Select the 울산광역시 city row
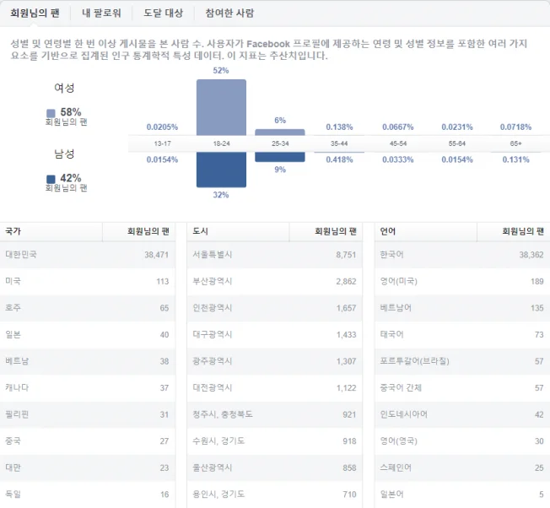This screenshot has height=508, width=550. click(275, 468)
